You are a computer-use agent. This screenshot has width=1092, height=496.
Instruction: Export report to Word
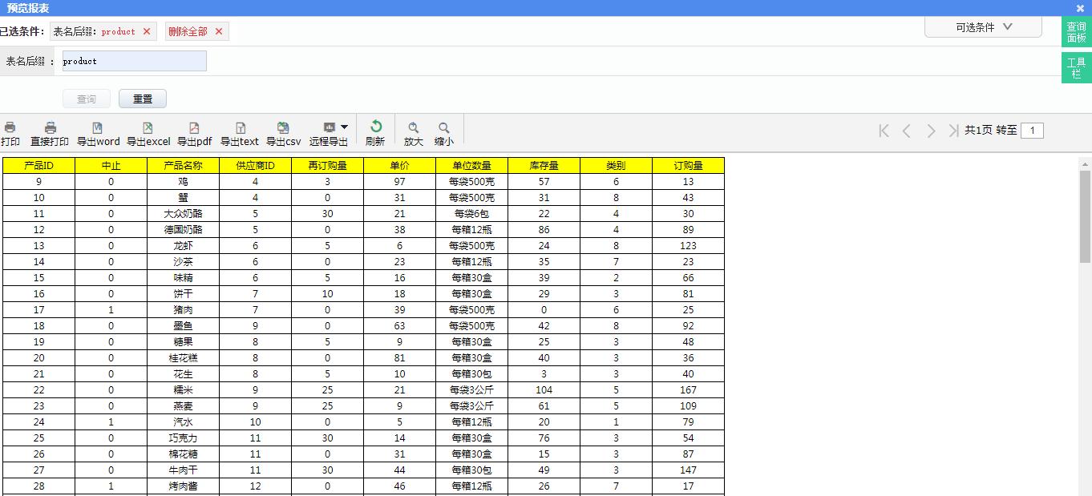coord(98,128)
